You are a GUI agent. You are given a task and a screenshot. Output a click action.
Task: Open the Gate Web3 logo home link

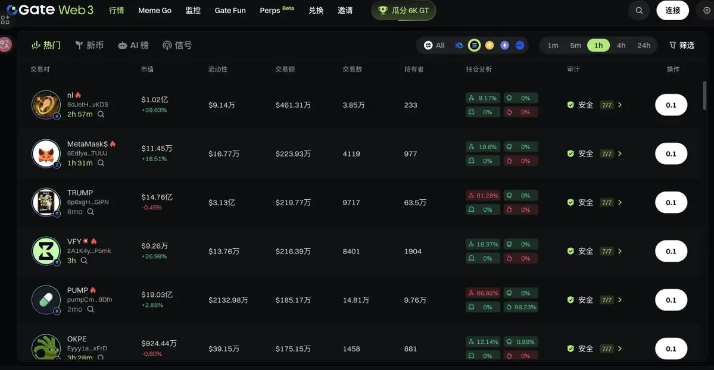[49, 10]
